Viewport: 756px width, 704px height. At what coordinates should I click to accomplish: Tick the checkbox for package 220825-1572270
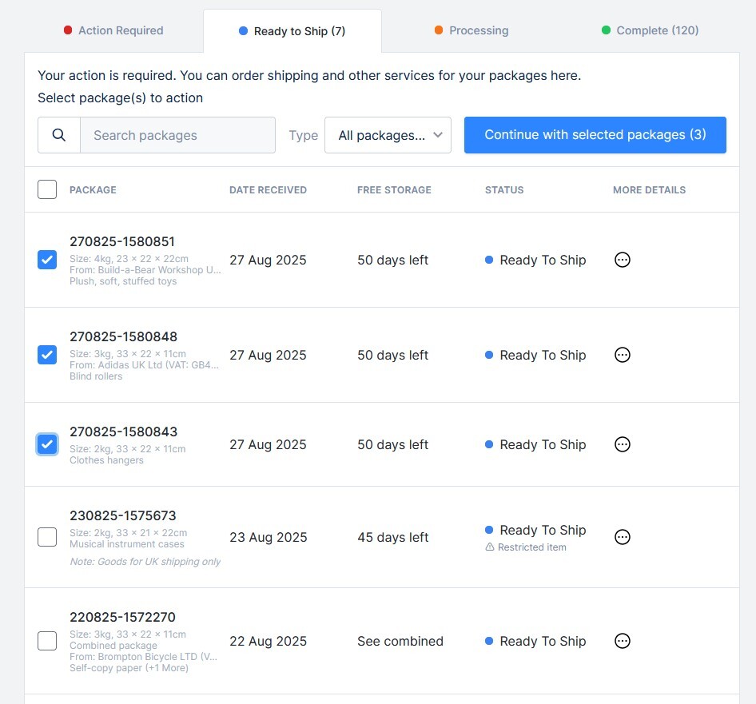click(47, 641)
